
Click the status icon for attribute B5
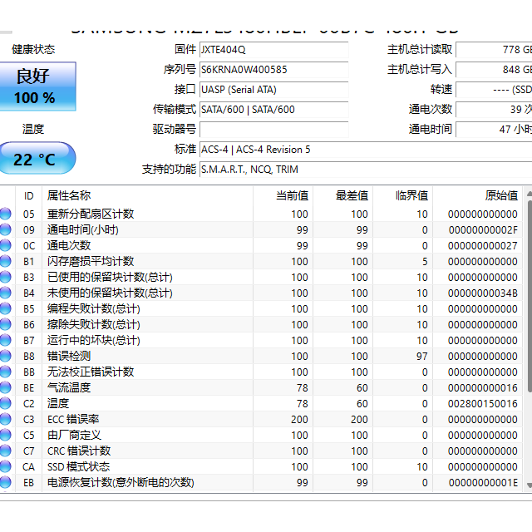tap(6, 308)
